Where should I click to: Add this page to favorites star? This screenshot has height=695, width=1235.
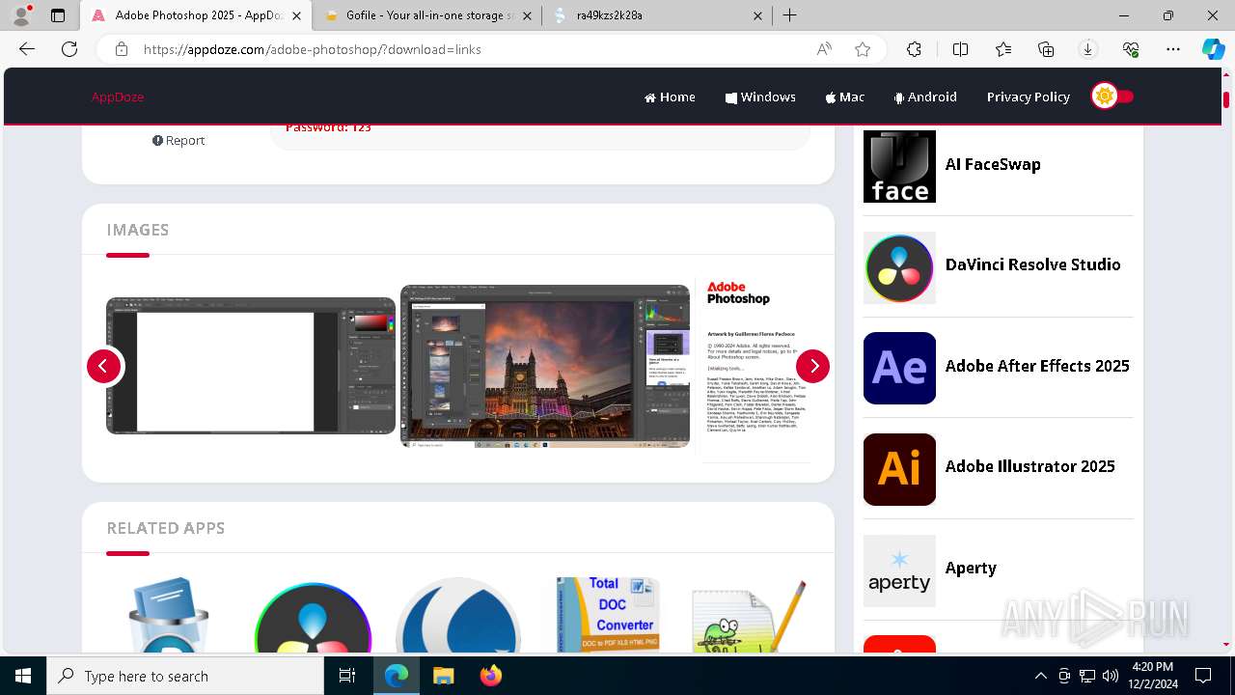(x=863, y=49)
